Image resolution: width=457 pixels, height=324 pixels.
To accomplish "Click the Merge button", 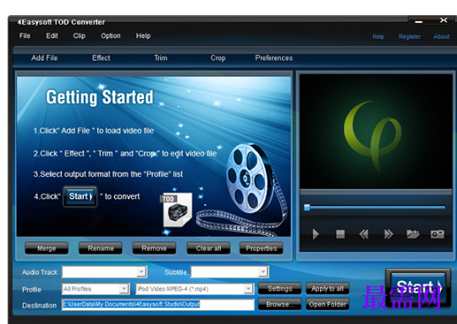I will coord(47,248).
